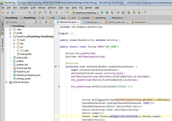Expand the folded import block
Viewport: 172px width, 121px height.
tap(59, 33)
